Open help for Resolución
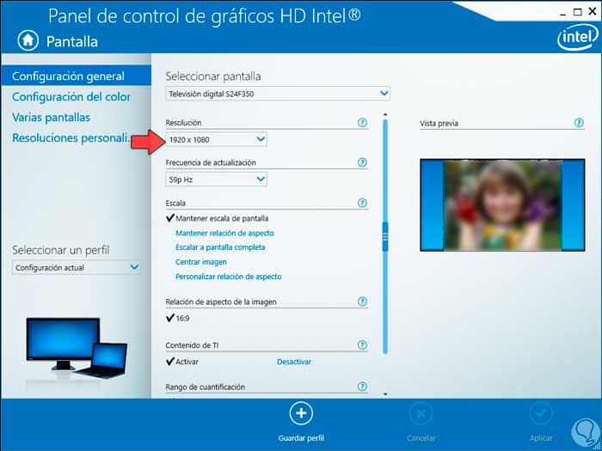602x451 pixels. (x=362, y=123)
